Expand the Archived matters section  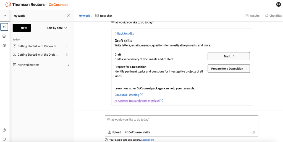tap(69, 65)
